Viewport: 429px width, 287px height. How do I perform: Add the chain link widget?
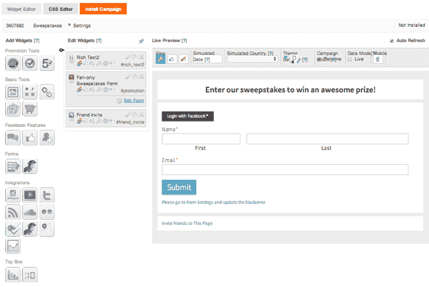coord(47,92)
